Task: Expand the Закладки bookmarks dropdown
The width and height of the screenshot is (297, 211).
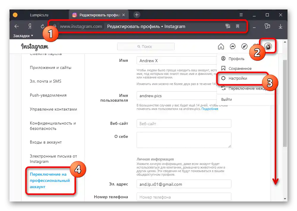Action: tap(23, 36)
